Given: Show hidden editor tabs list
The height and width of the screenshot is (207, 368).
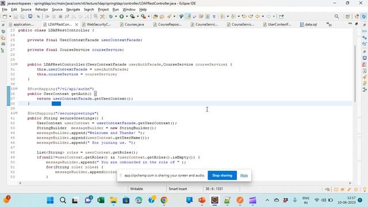Looking at the screenshot, I should click(x=329, y=24).
